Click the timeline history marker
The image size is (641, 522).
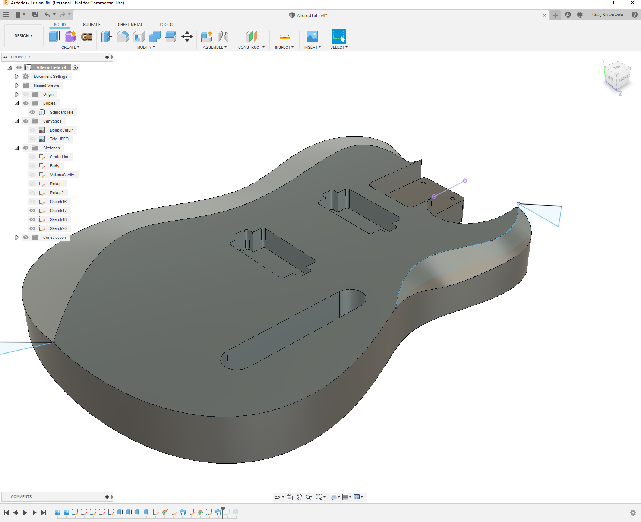[223, 512]
